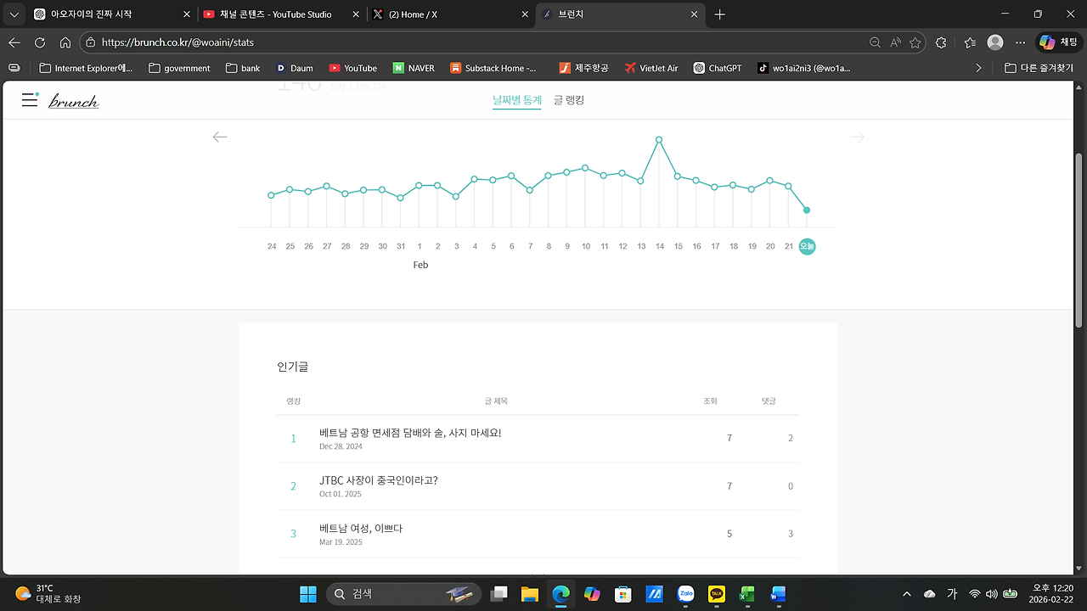
Task: Open the browser home icon
Action: click(65, 42)
